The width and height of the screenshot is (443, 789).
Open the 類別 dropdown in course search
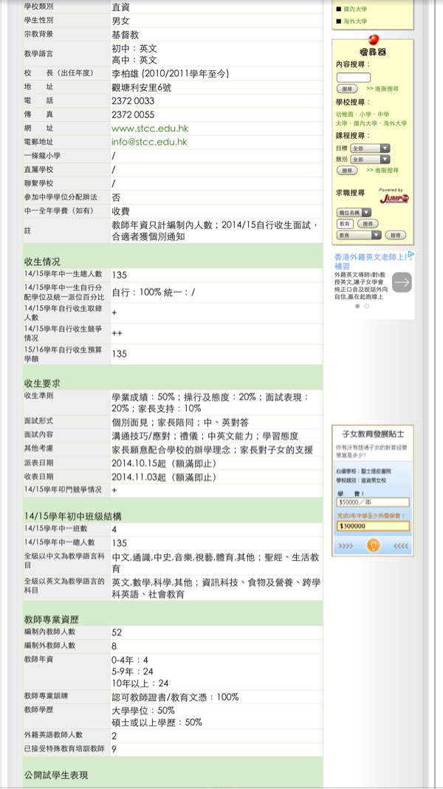[370, 159]
